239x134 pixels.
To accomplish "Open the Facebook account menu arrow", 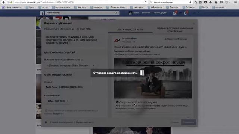I will tap(198, 13).
